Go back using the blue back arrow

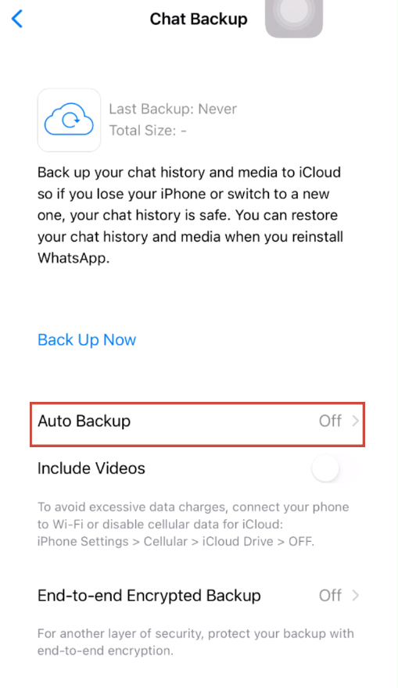click(x=16, y=19)
